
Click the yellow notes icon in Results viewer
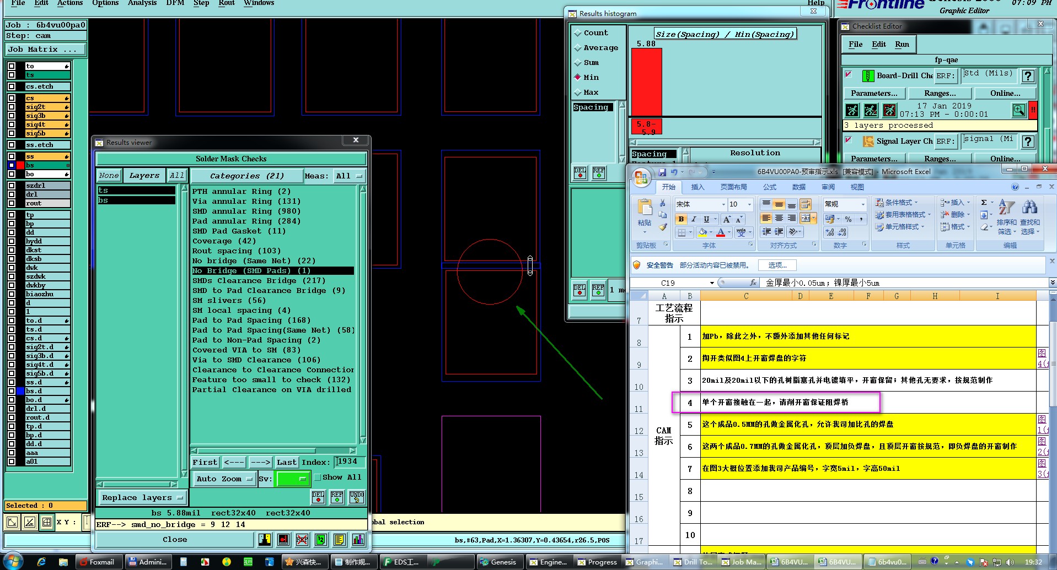click(x=340, y=540)
